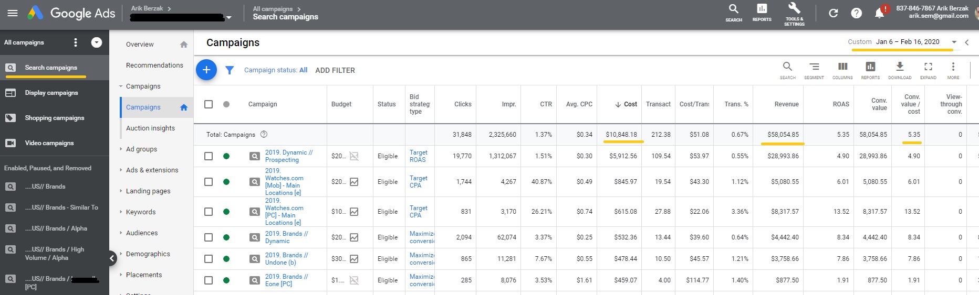Check the 2019. Dynamic // Prospecting row checkbox

point(209,156)
